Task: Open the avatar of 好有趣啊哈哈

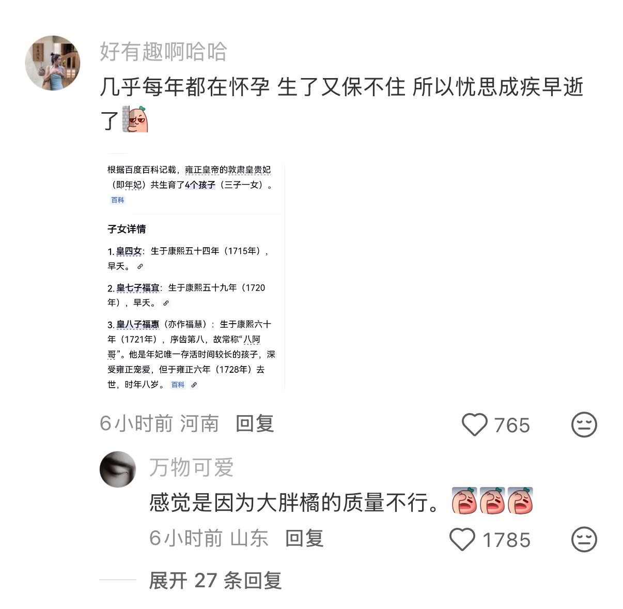Action: [53, 63]
